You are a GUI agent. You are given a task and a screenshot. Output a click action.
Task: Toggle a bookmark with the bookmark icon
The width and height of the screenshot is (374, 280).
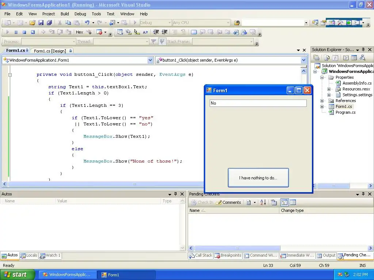[x=194, y=32]
